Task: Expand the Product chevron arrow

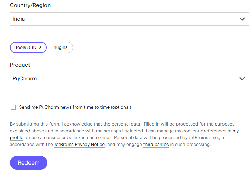Action: tap(242, 79)
